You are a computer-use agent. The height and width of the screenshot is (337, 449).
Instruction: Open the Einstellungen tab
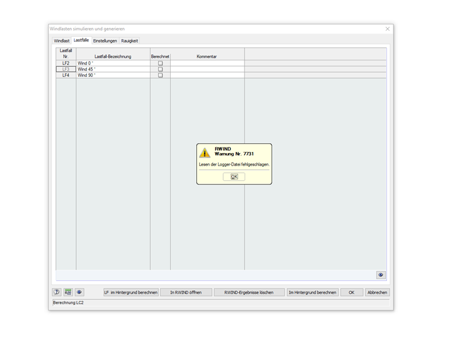tap(105, 41)
